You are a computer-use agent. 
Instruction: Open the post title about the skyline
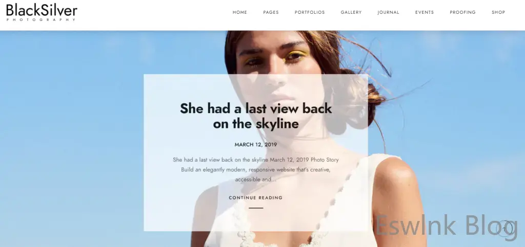point(256,116)
